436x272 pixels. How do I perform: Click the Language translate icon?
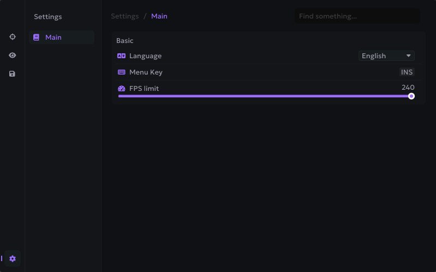click(x=122, y=56)
